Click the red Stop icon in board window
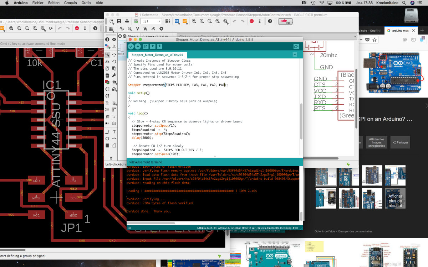 pyautogui.click(x=77, y=28)
